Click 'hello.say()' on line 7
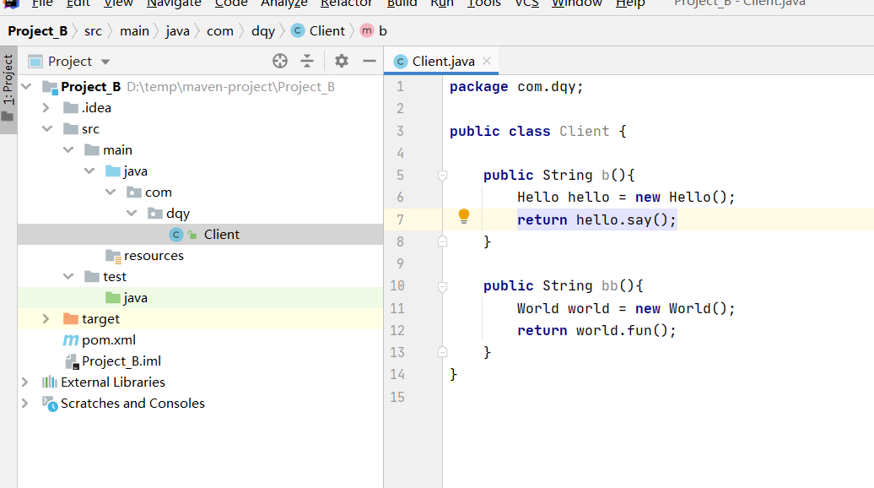This screenshot has width=874, height=488. tap(622, 220)
